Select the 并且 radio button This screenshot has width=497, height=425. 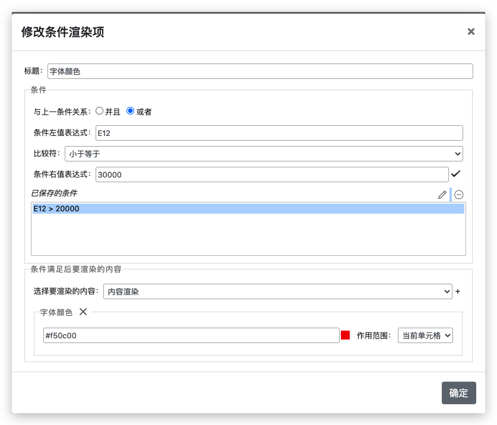pos(100,111)
